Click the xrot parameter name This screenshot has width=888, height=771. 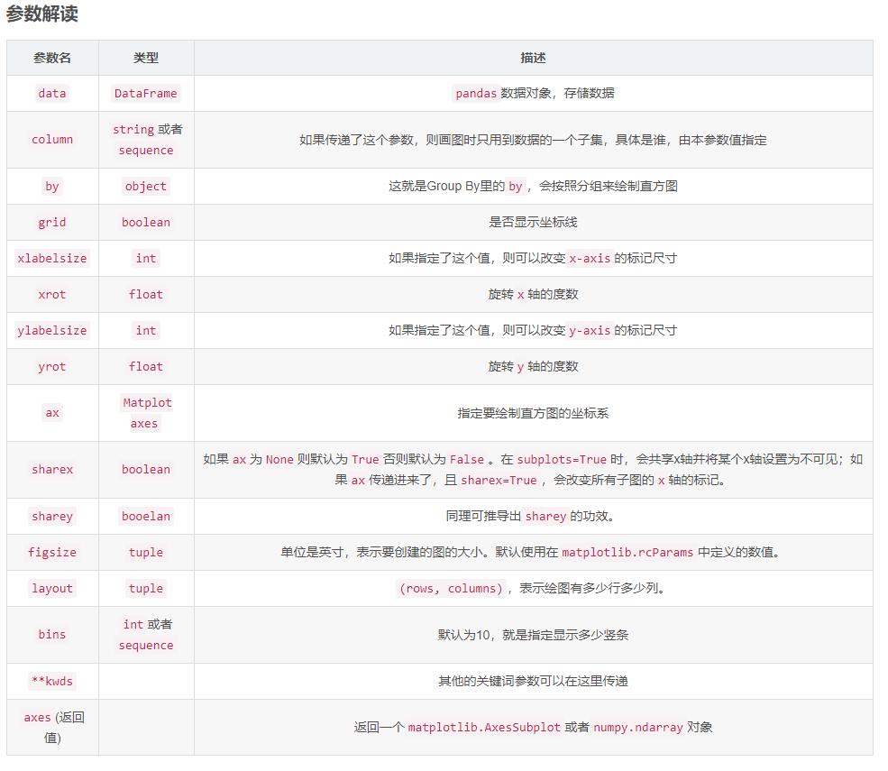click(51, 294)
